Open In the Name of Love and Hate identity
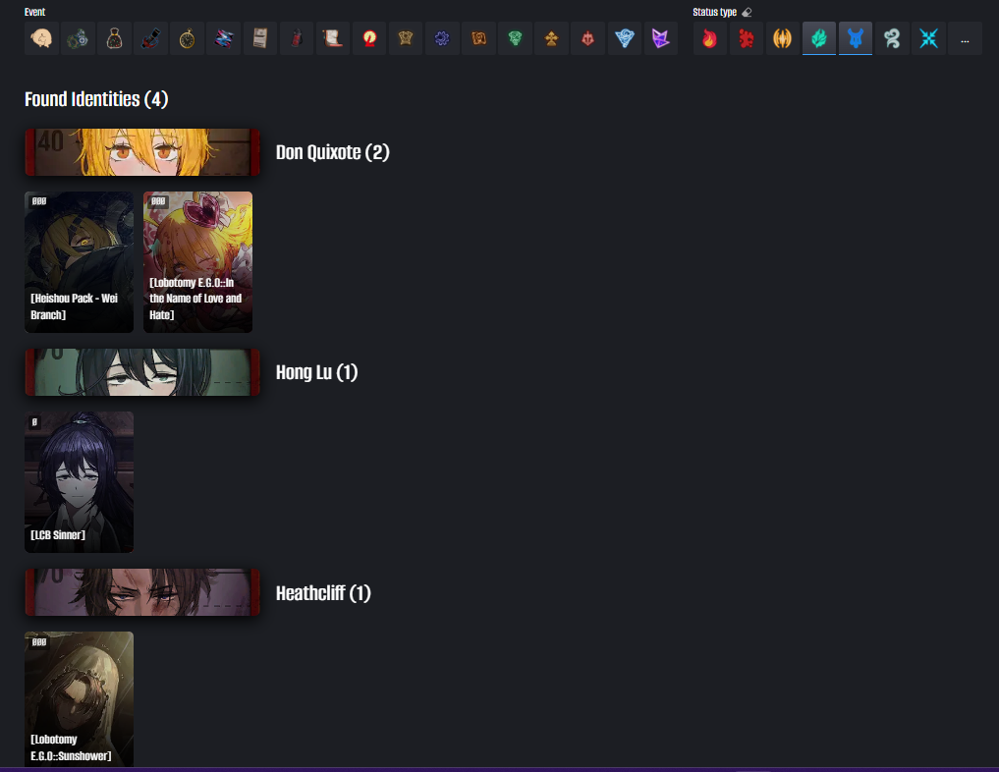This screenshot has width=999, height=772. pyautogui.click(x=197, y=262)
